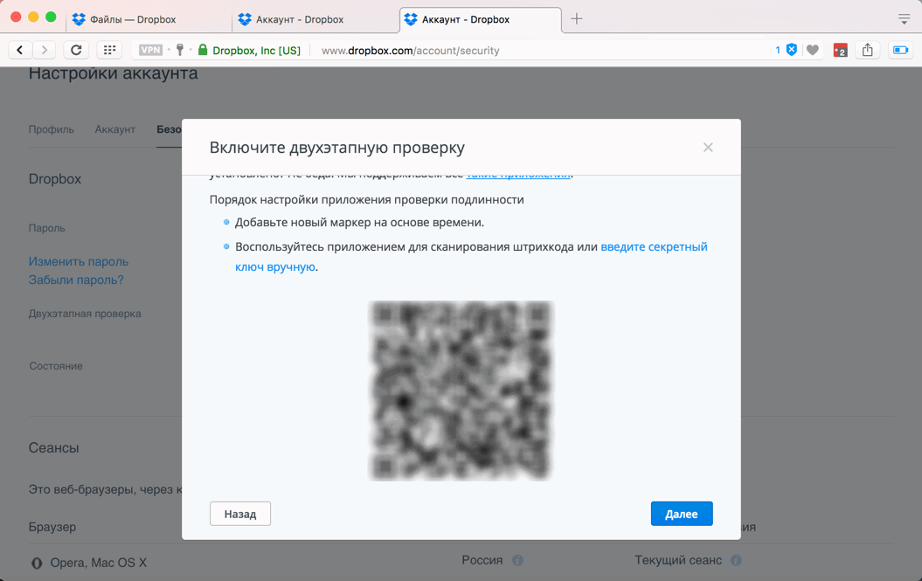Click the Opera browser icon in sessions list

37,564
